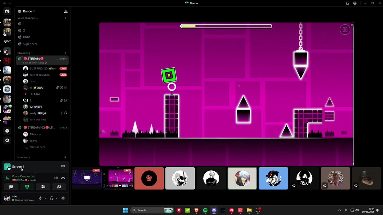The height and width of the screenshot is (215, 383).
Task: Click the invite people icon beside Bando
Action: [65, 11]
